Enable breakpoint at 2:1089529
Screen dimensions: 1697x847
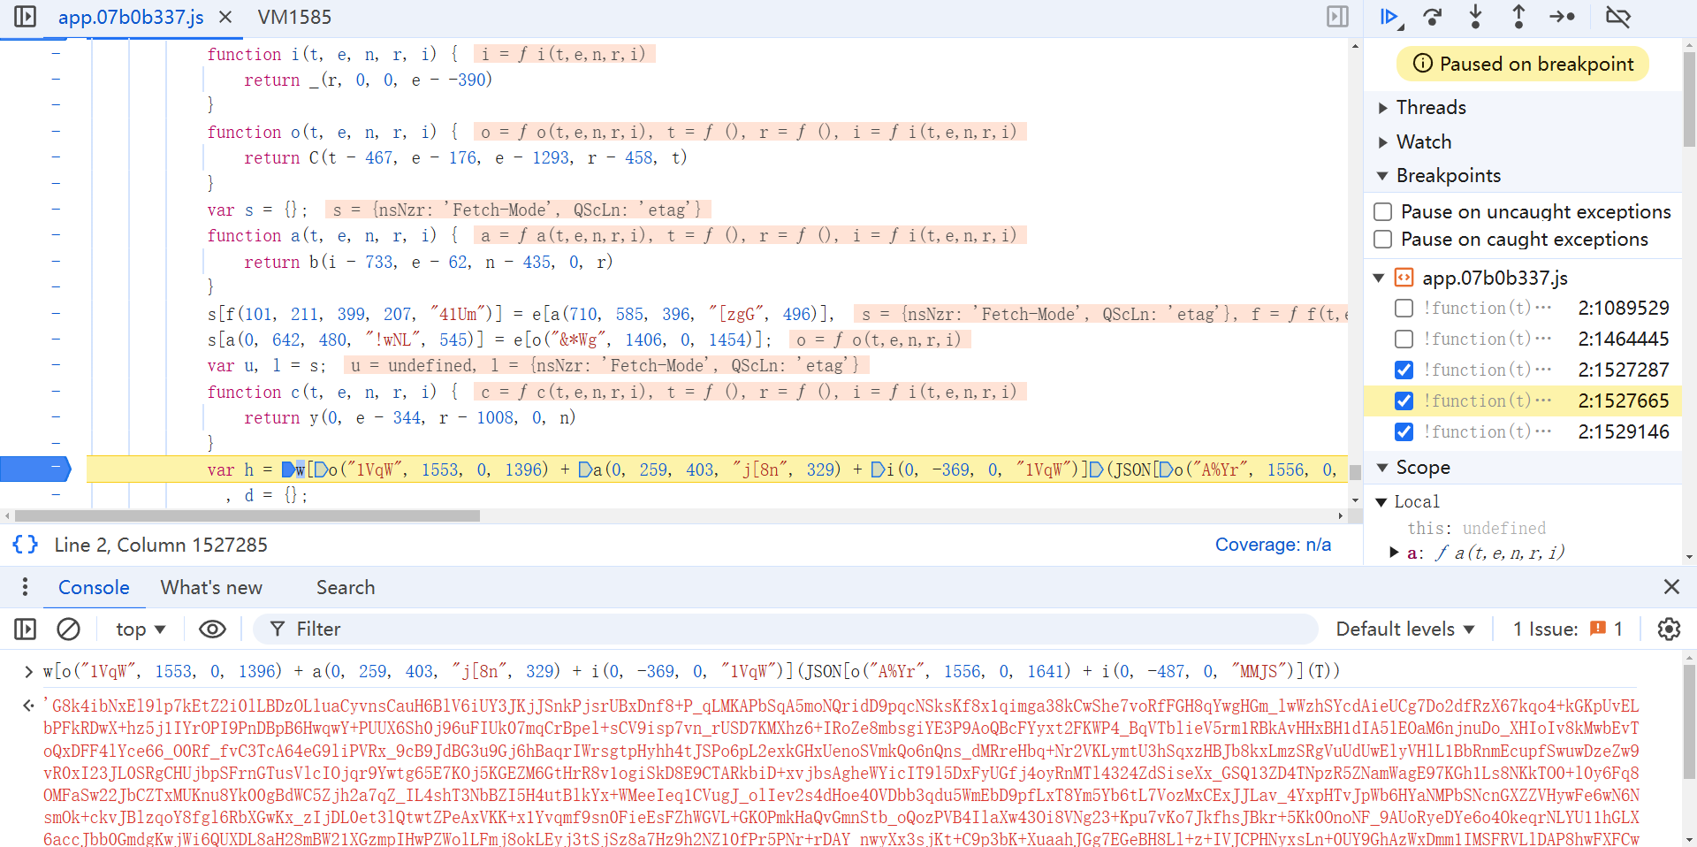(x=1404, y=308)
